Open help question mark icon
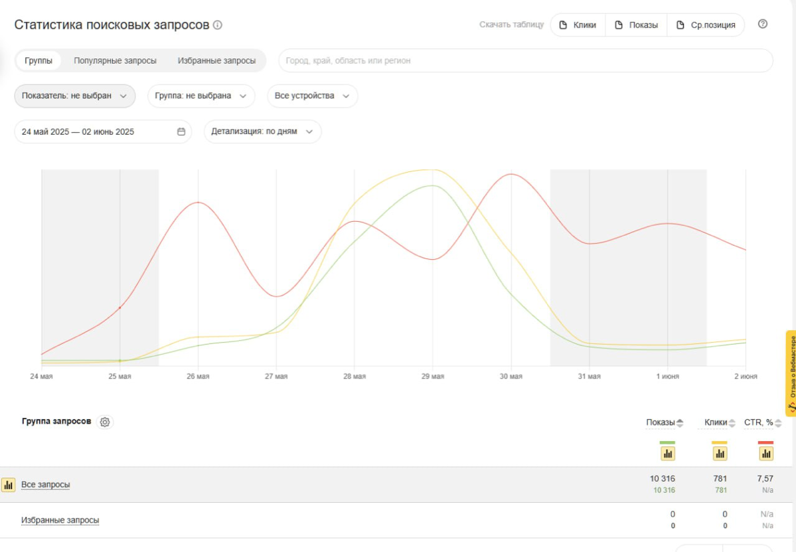This screenshot has height=552, width=796. click(763, 25)
